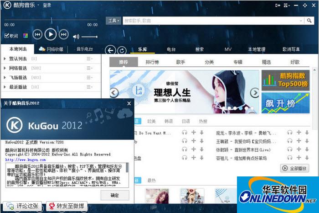This screenshot has width=319, height=213.
Task: Open the http://www.kugou.com link
Action: coord(26,160)
